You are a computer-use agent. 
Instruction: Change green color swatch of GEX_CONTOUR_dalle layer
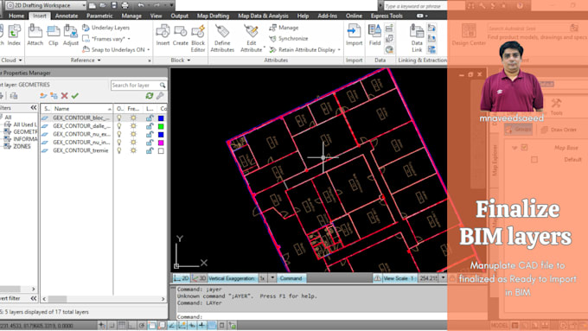point(161,126)
